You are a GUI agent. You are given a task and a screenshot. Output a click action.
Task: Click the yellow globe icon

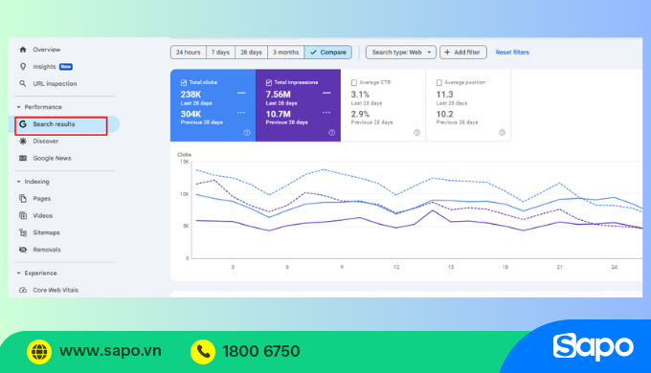[39, 351]
